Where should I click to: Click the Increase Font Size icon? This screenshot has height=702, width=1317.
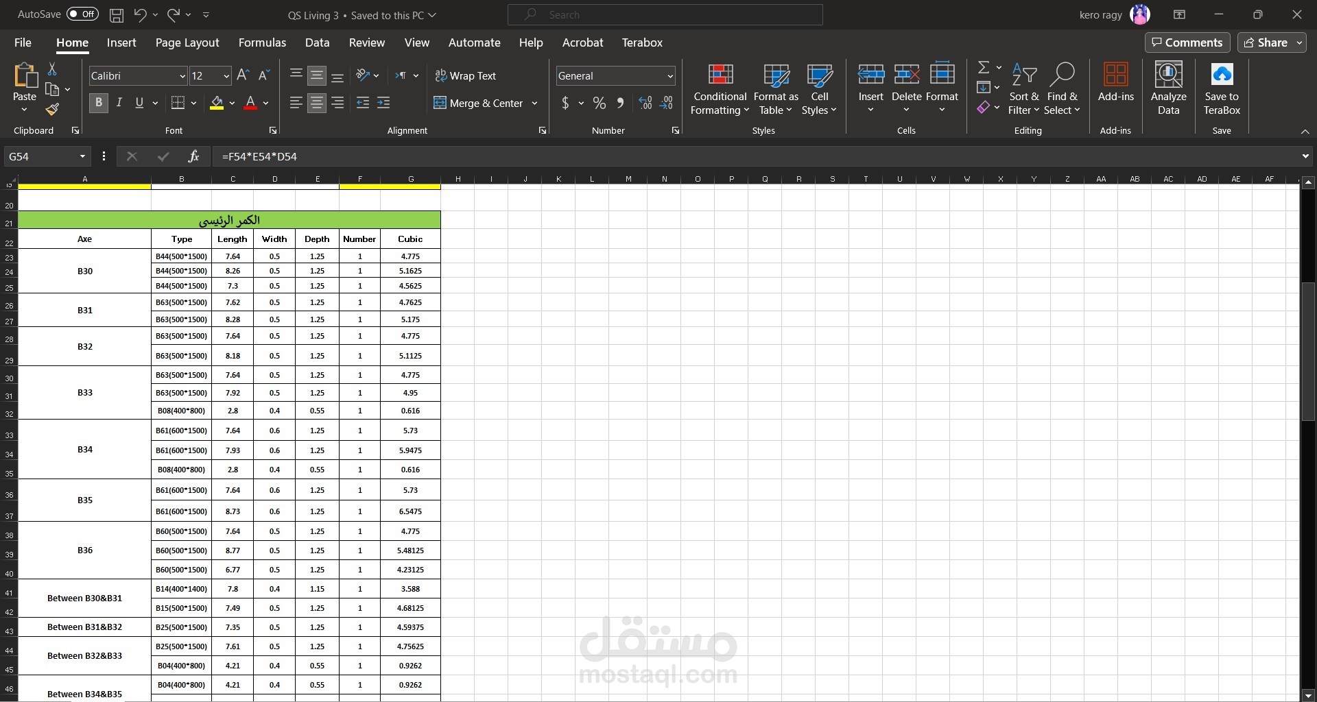pyautogui.click(x=243, y=75)
